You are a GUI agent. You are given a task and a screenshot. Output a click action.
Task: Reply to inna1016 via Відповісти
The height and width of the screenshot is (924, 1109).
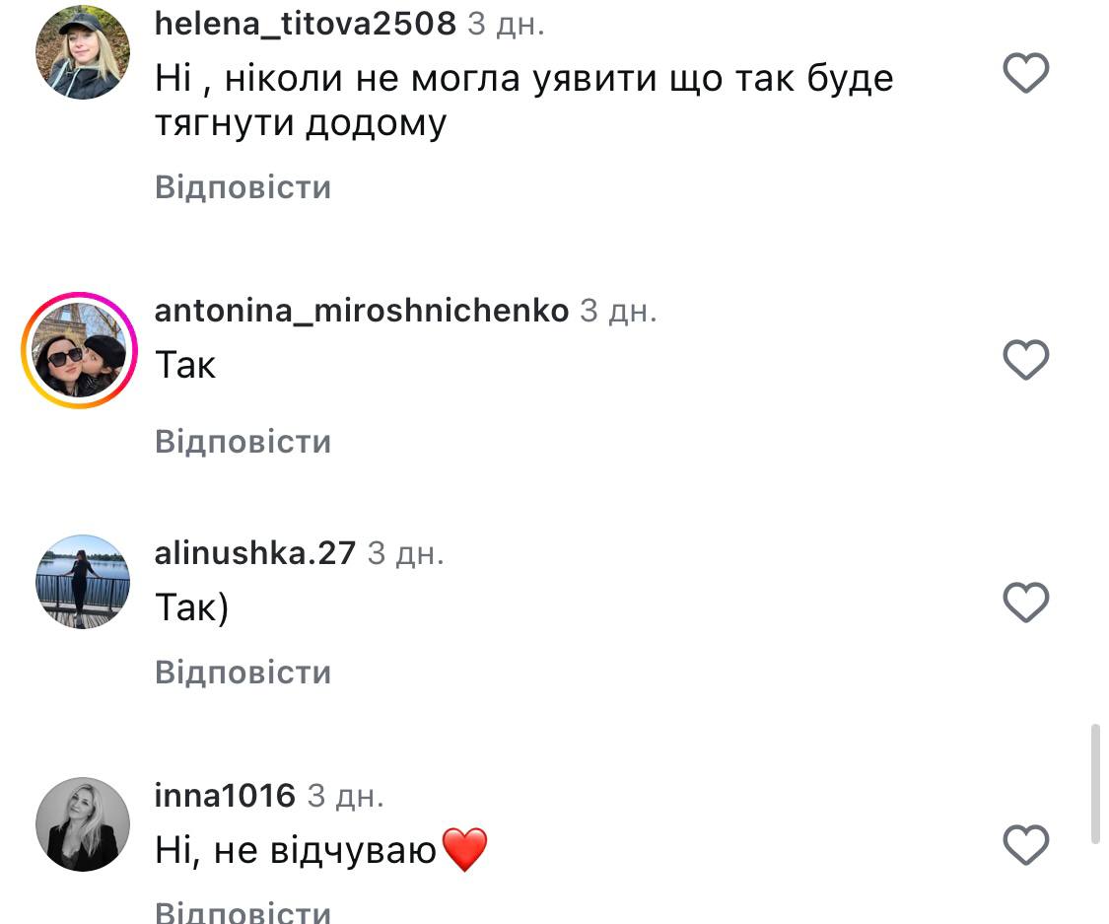coord(243,911)
